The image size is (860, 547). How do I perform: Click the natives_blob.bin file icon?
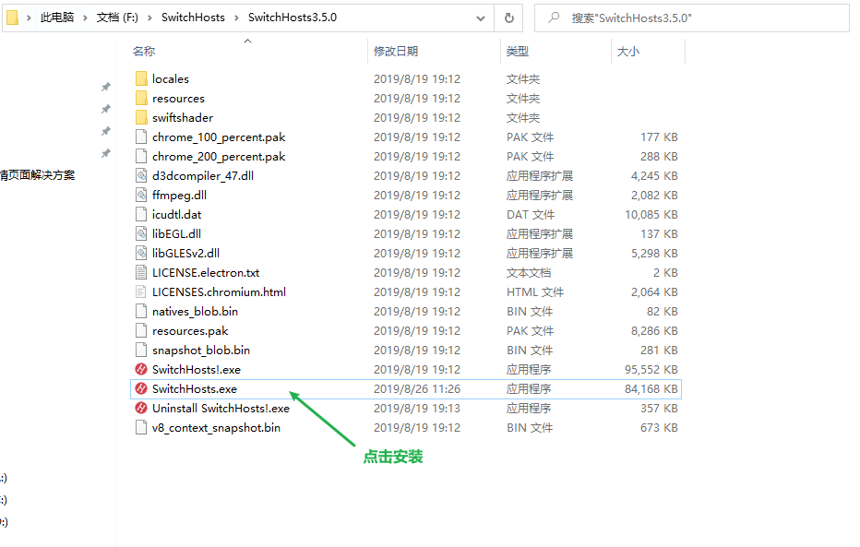click(x=141, y=311)
